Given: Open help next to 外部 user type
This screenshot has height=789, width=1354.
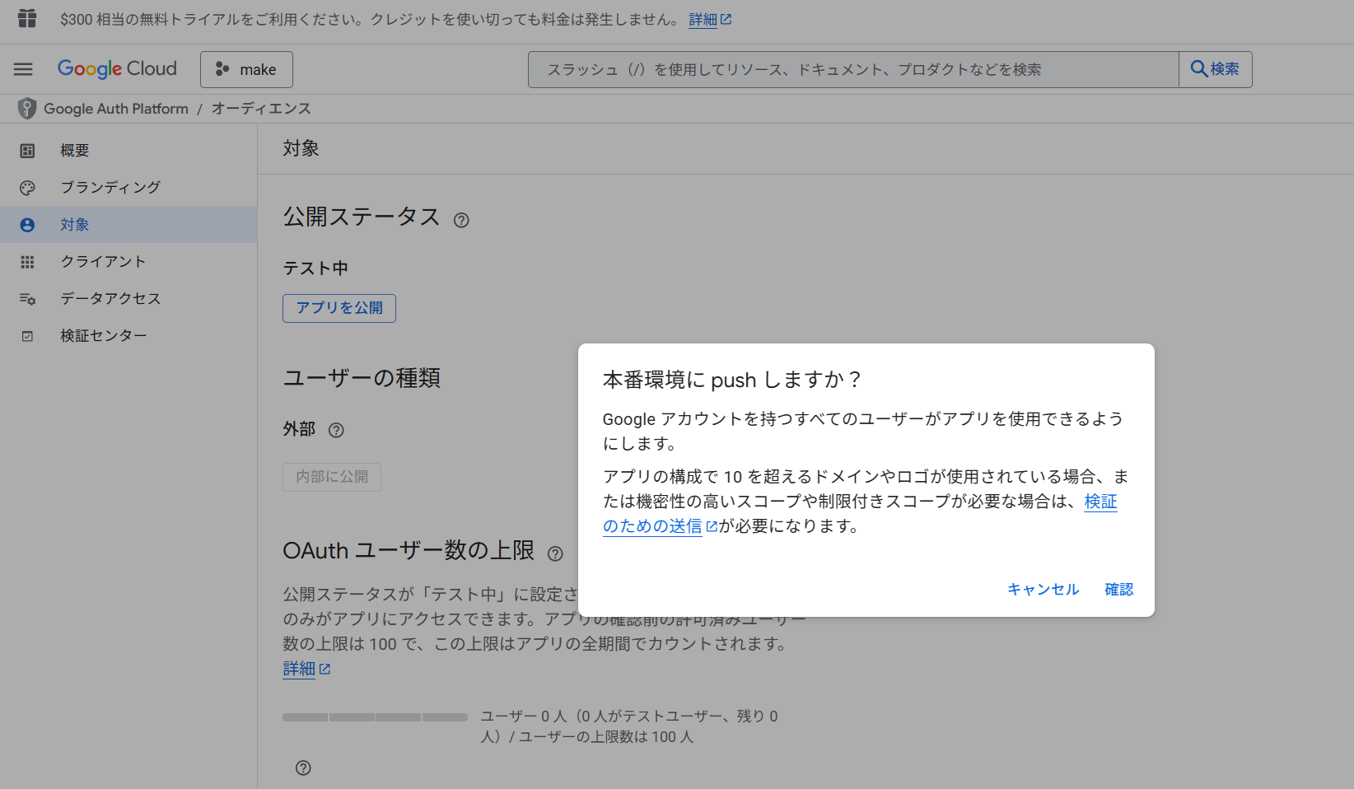Looking at the screenshot, I should [336, 430].
